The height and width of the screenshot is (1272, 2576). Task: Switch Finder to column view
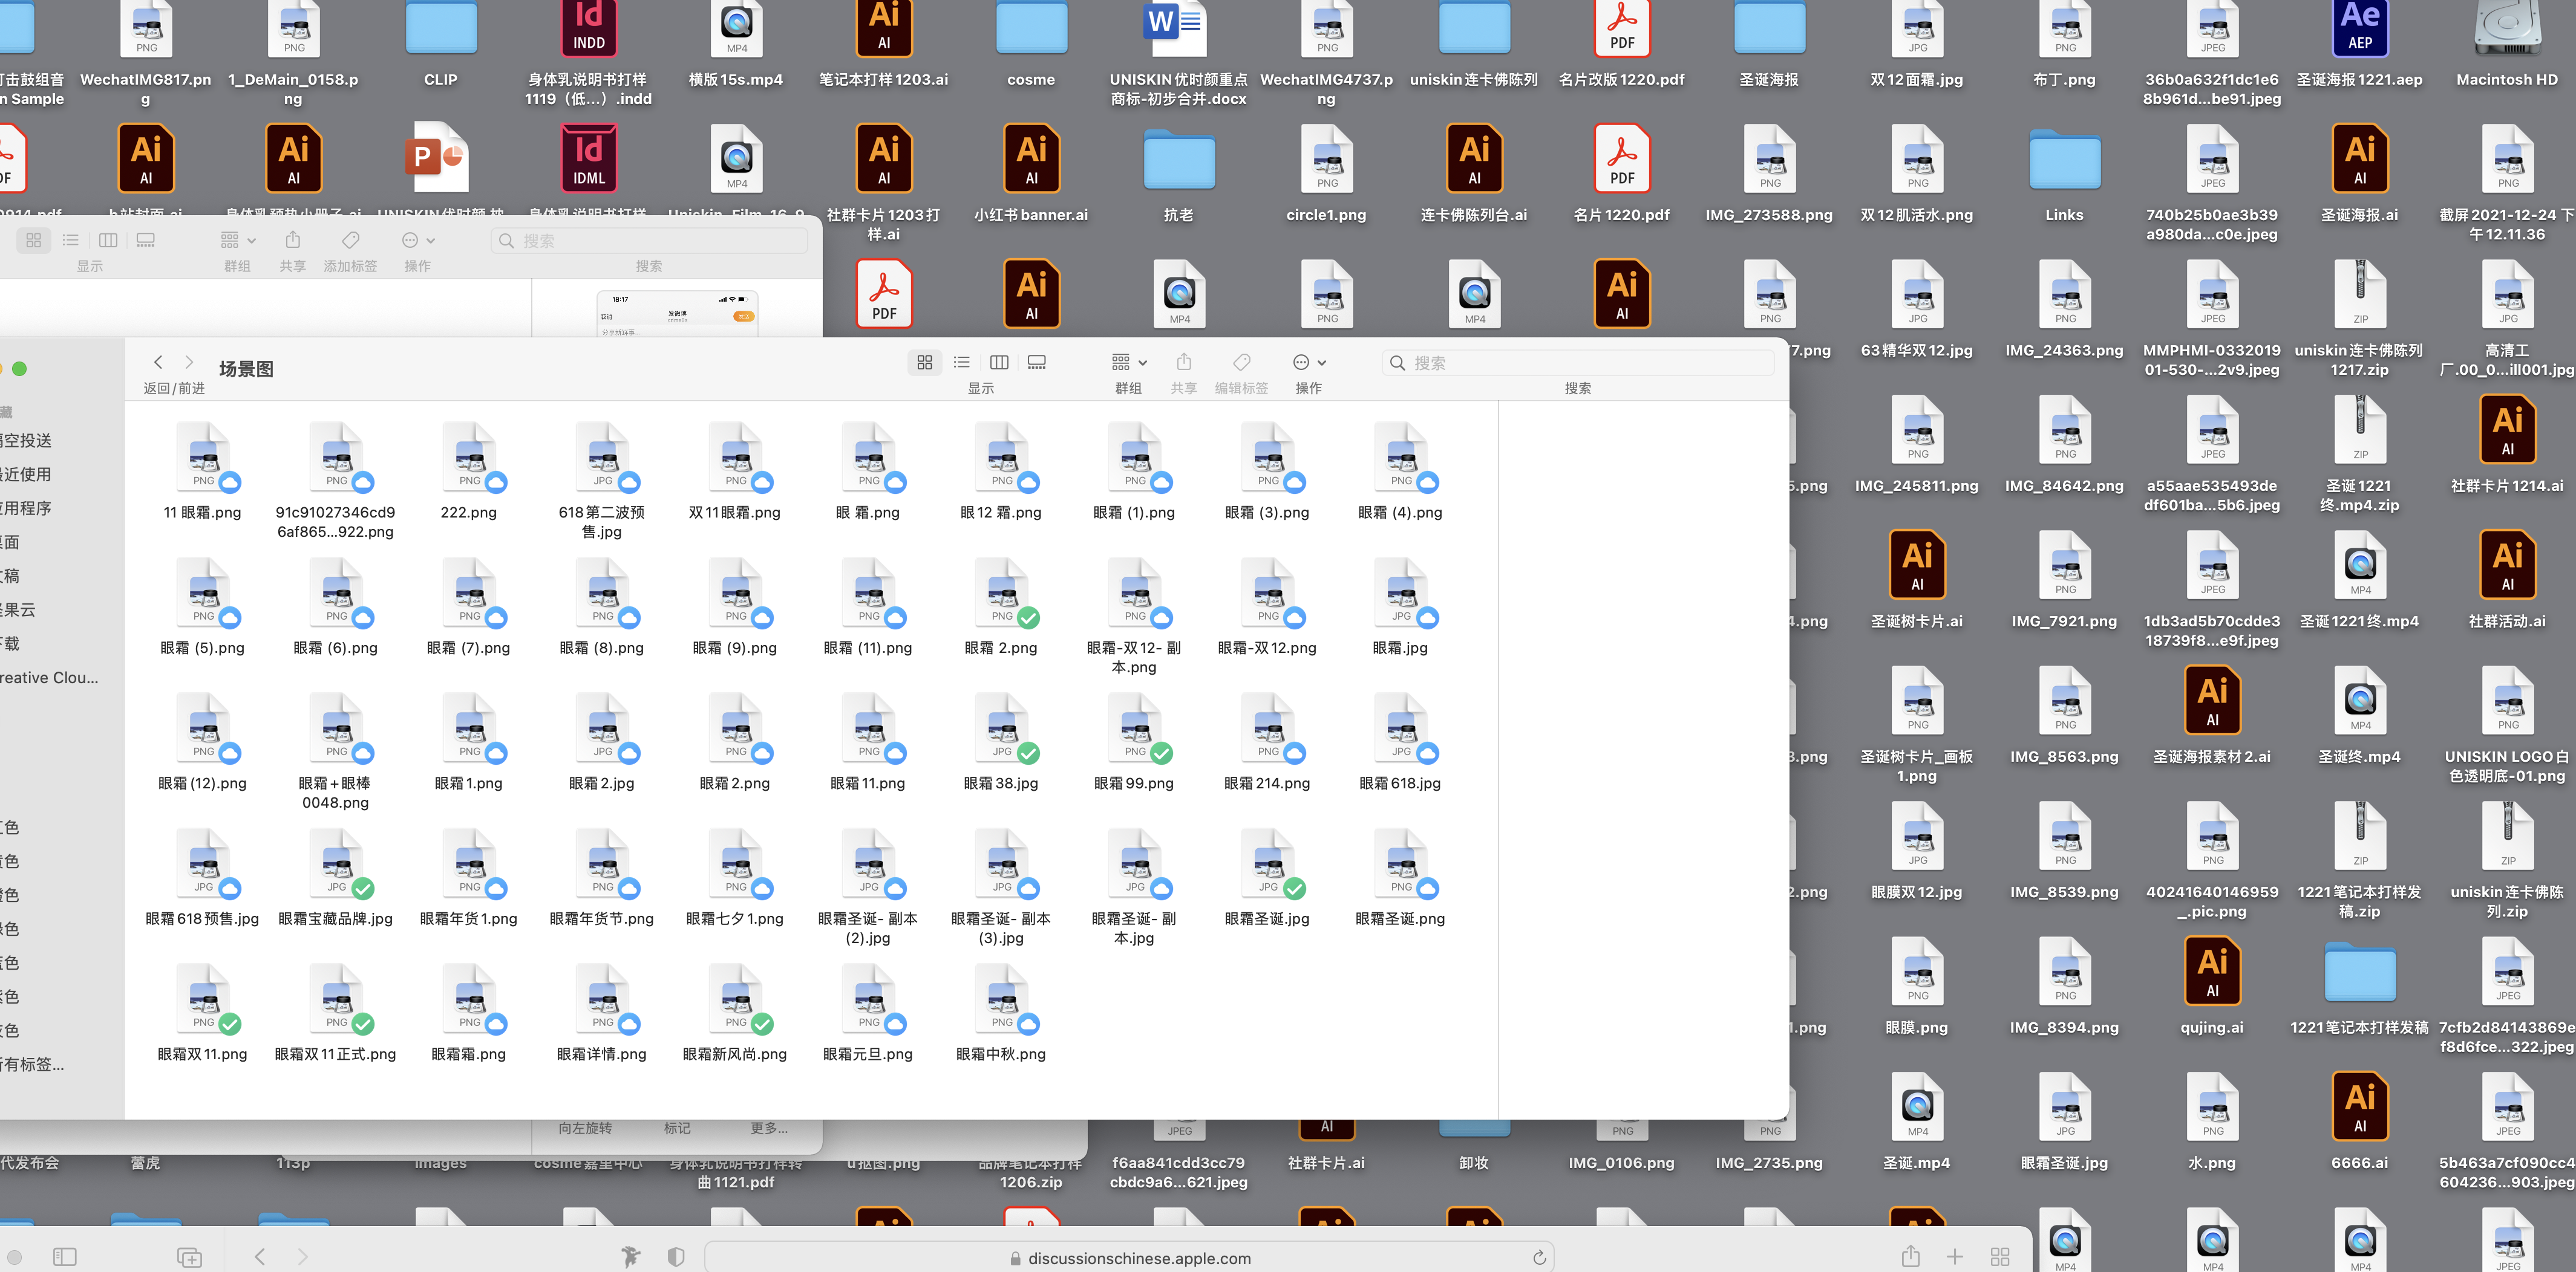tap(999, 363)
